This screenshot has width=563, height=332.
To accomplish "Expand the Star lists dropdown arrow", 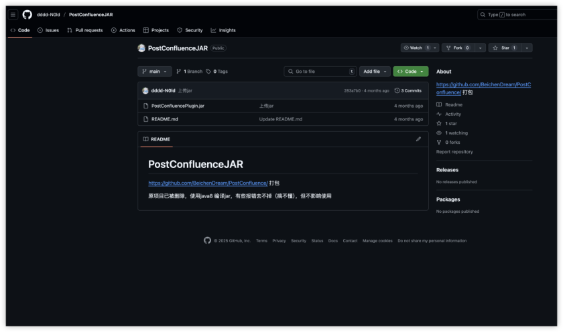I will [527, 48].
